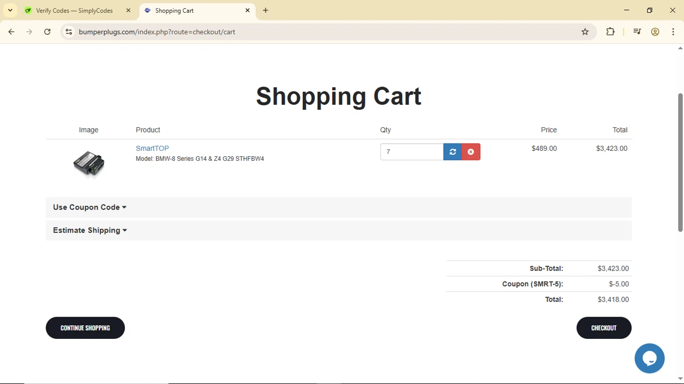Update cart quantity with refresh icon
This screenshot has width=684, height=384.
pos(452,152)
